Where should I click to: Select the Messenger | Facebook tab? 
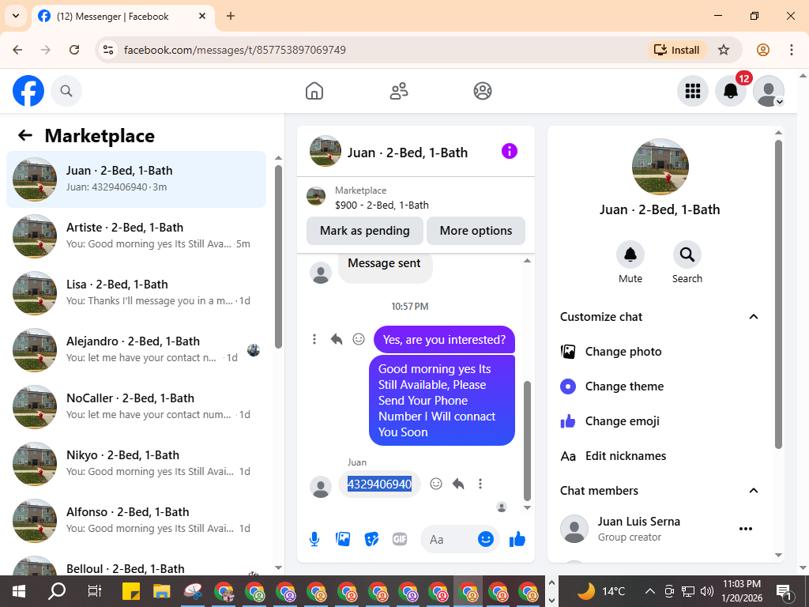coord(122,17)
